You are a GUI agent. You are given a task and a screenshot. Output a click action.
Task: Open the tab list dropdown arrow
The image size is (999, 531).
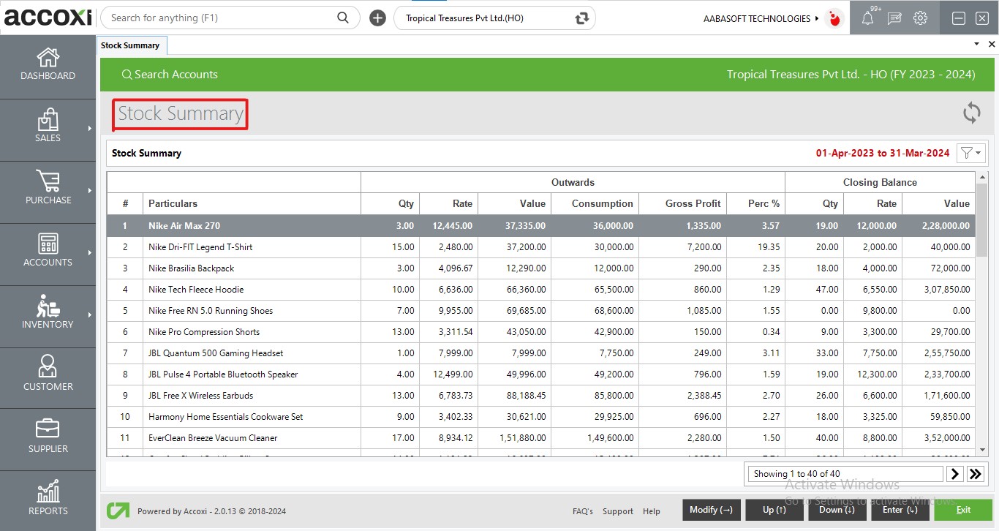click(x=976, y=45)
